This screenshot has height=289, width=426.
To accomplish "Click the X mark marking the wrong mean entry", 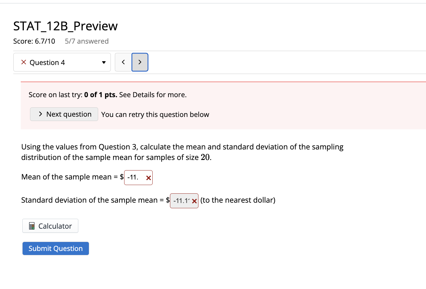I will pyautogui.click(x=148, y=178).
